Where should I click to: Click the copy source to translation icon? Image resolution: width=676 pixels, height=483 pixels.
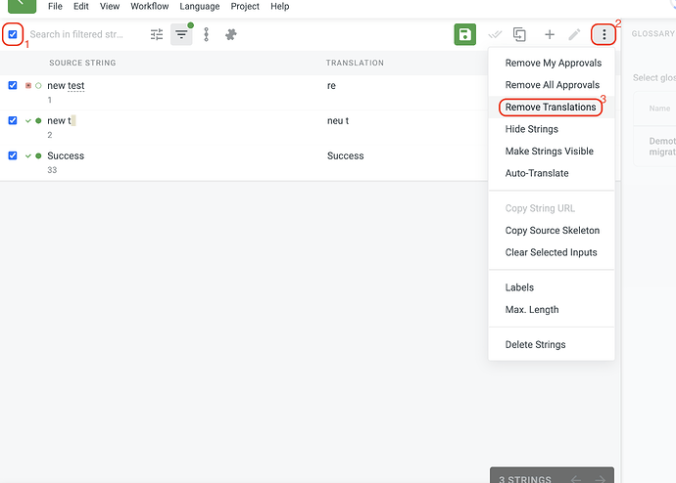pyautogui.click(x=519, y=34)
